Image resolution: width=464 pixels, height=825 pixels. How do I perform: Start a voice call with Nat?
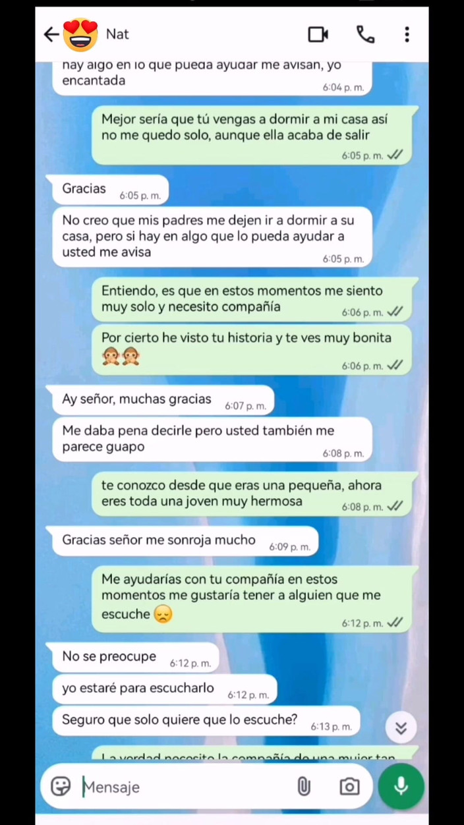click(365, 34)
